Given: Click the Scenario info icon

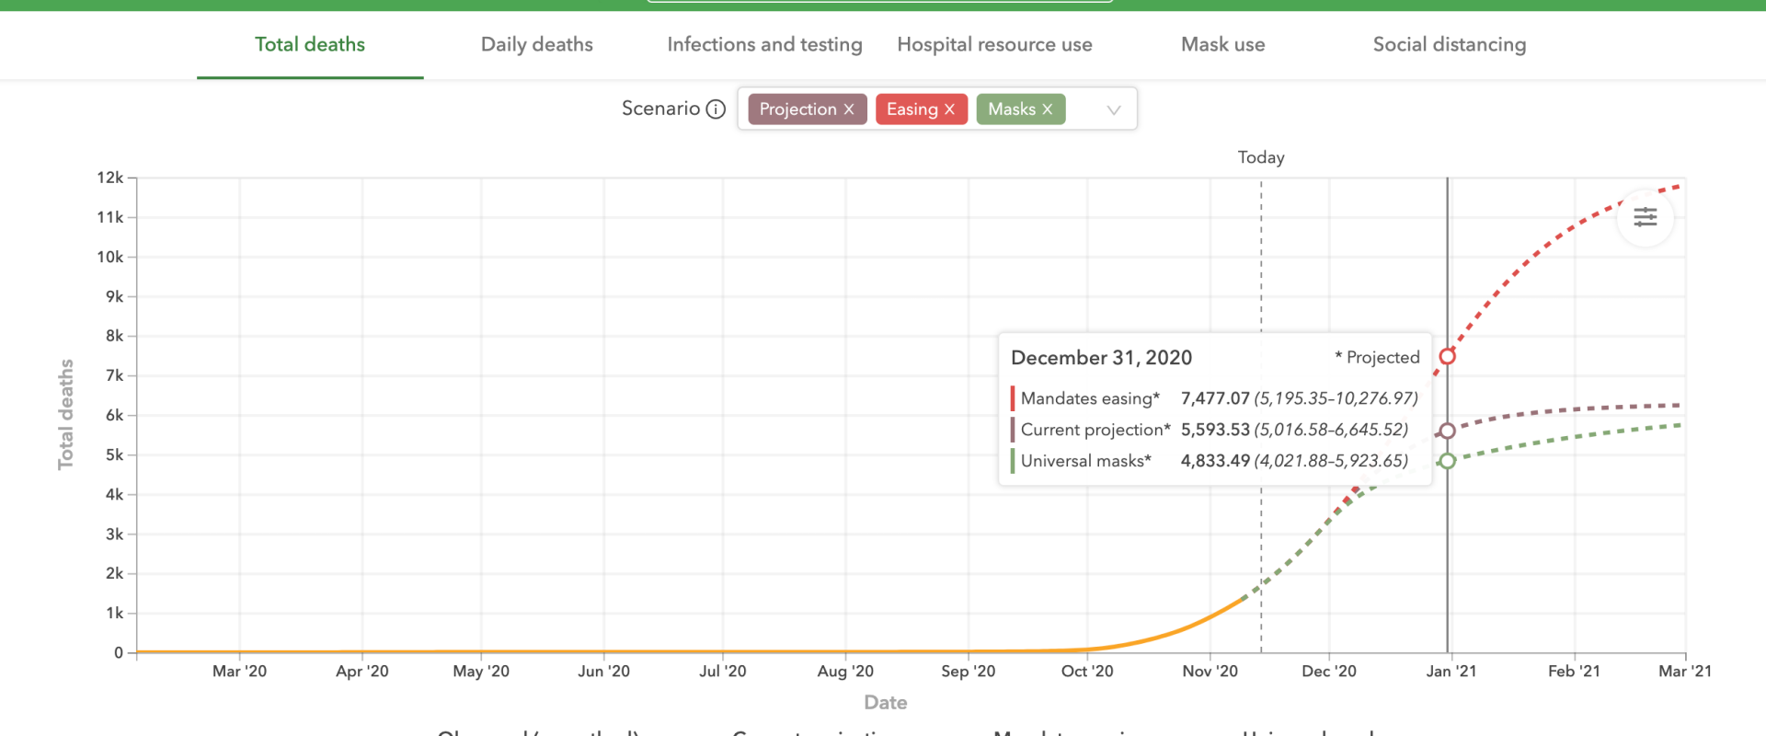Looking at the screenshot, I should [x=716, y=109].
